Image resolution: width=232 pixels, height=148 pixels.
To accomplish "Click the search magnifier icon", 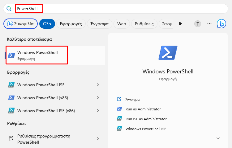I will 9,9.
